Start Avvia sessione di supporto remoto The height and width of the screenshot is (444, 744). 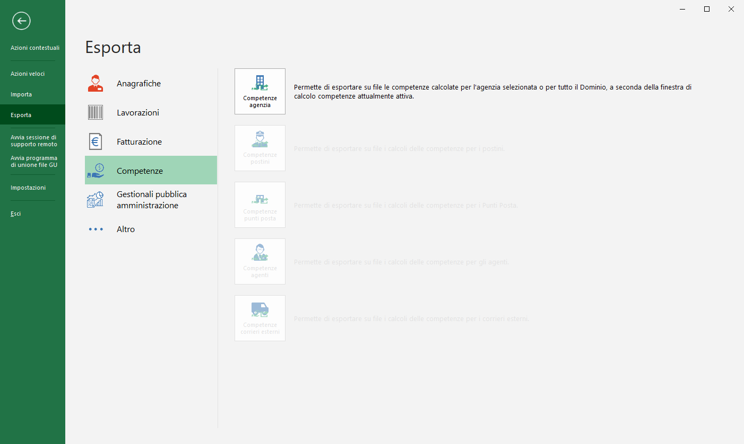pyautogui.click(x=34, y=140)
